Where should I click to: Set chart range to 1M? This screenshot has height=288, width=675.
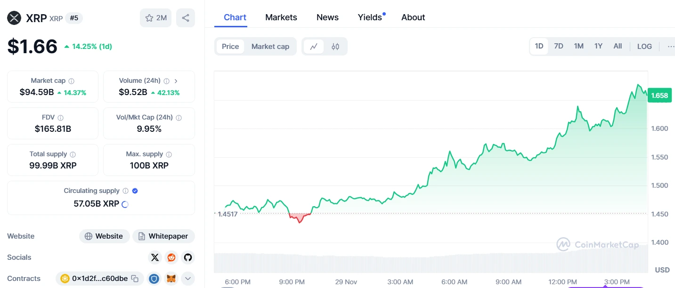coord(578,46)
